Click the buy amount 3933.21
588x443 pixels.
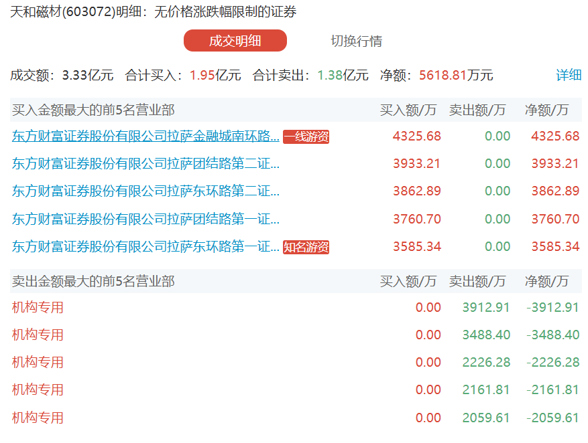tap(416, 163)
